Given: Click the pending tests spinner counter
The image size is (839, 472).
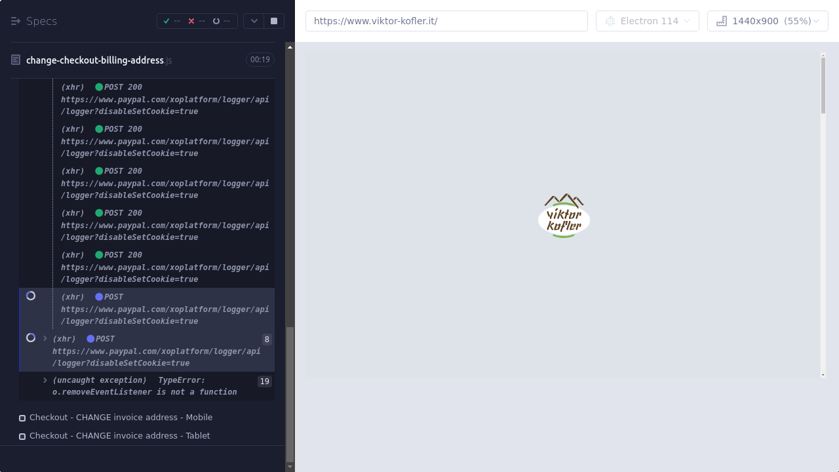Looking at the screenshot, I should click(221, 21).
